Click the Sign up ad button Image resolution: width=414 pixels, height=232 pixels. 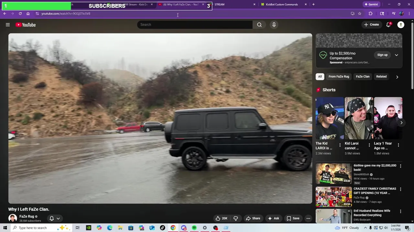tap(382, 55)
